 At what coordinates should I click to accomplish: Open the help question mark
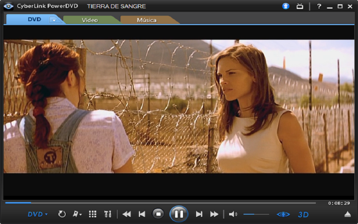coord(319,6)
